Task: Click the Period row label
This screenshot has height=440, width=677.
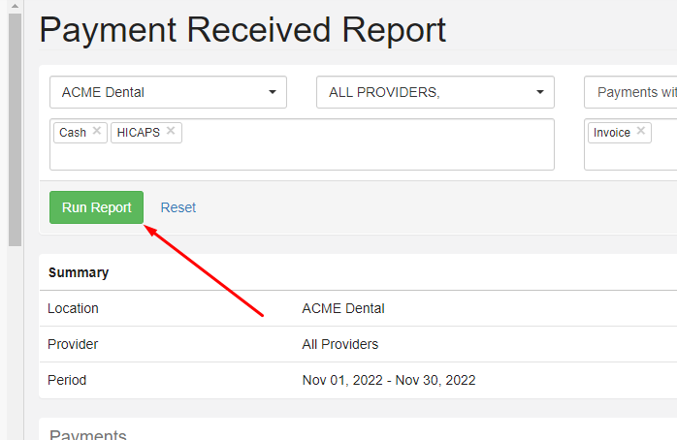Action: coord(67,380)
